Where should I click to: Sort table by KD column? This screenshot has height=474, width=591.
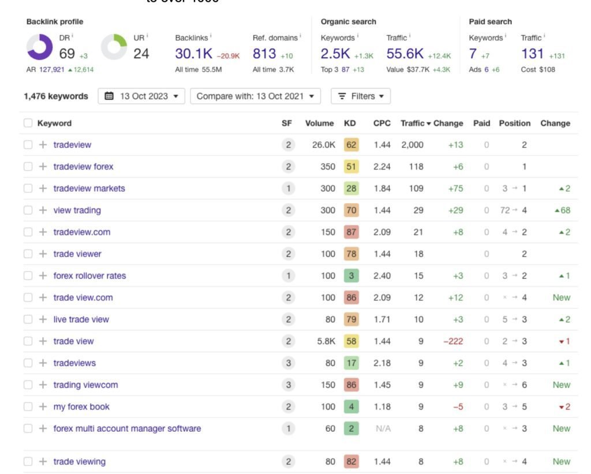[x=350, y=124]
